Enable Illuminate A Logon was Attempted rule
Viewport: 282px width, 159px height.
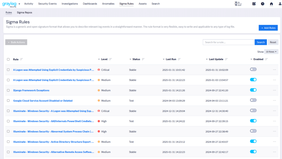point(253,110)
